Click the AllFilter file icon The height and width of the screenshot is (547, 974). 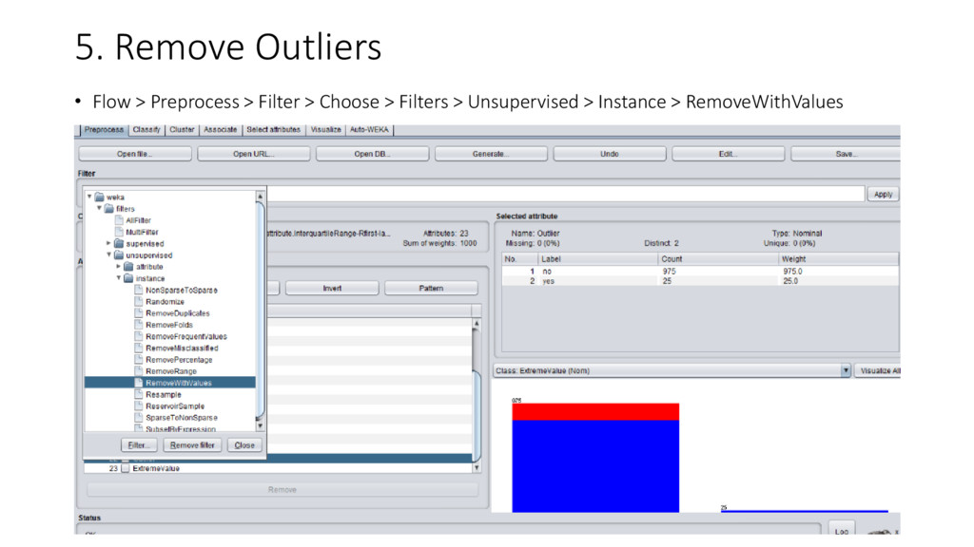point(119,220)
